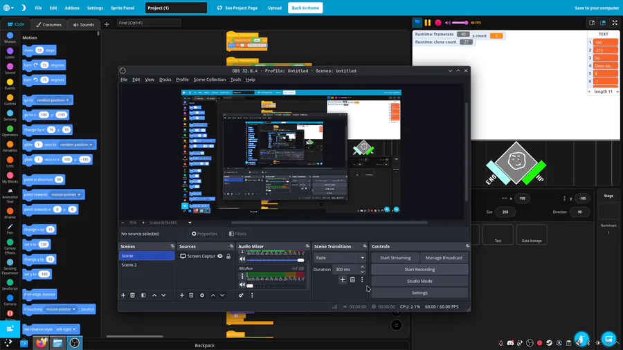This screenshot has width=623, height=350.
Task: Enable Studio Mode in OBS
Action: [419, 281]
